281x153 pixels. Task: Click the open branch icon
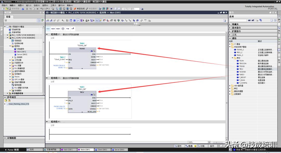pos(68,29)
